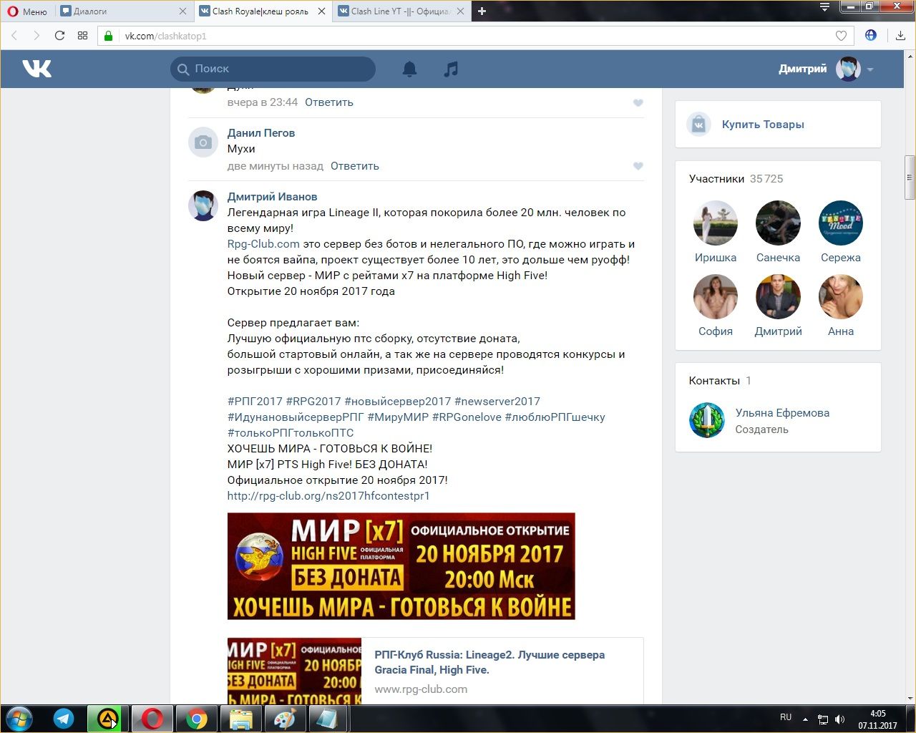Open Дмитрий Иванов's profile name
The image size is (916, 733).
pyautogui.click(x=272, y=197)
